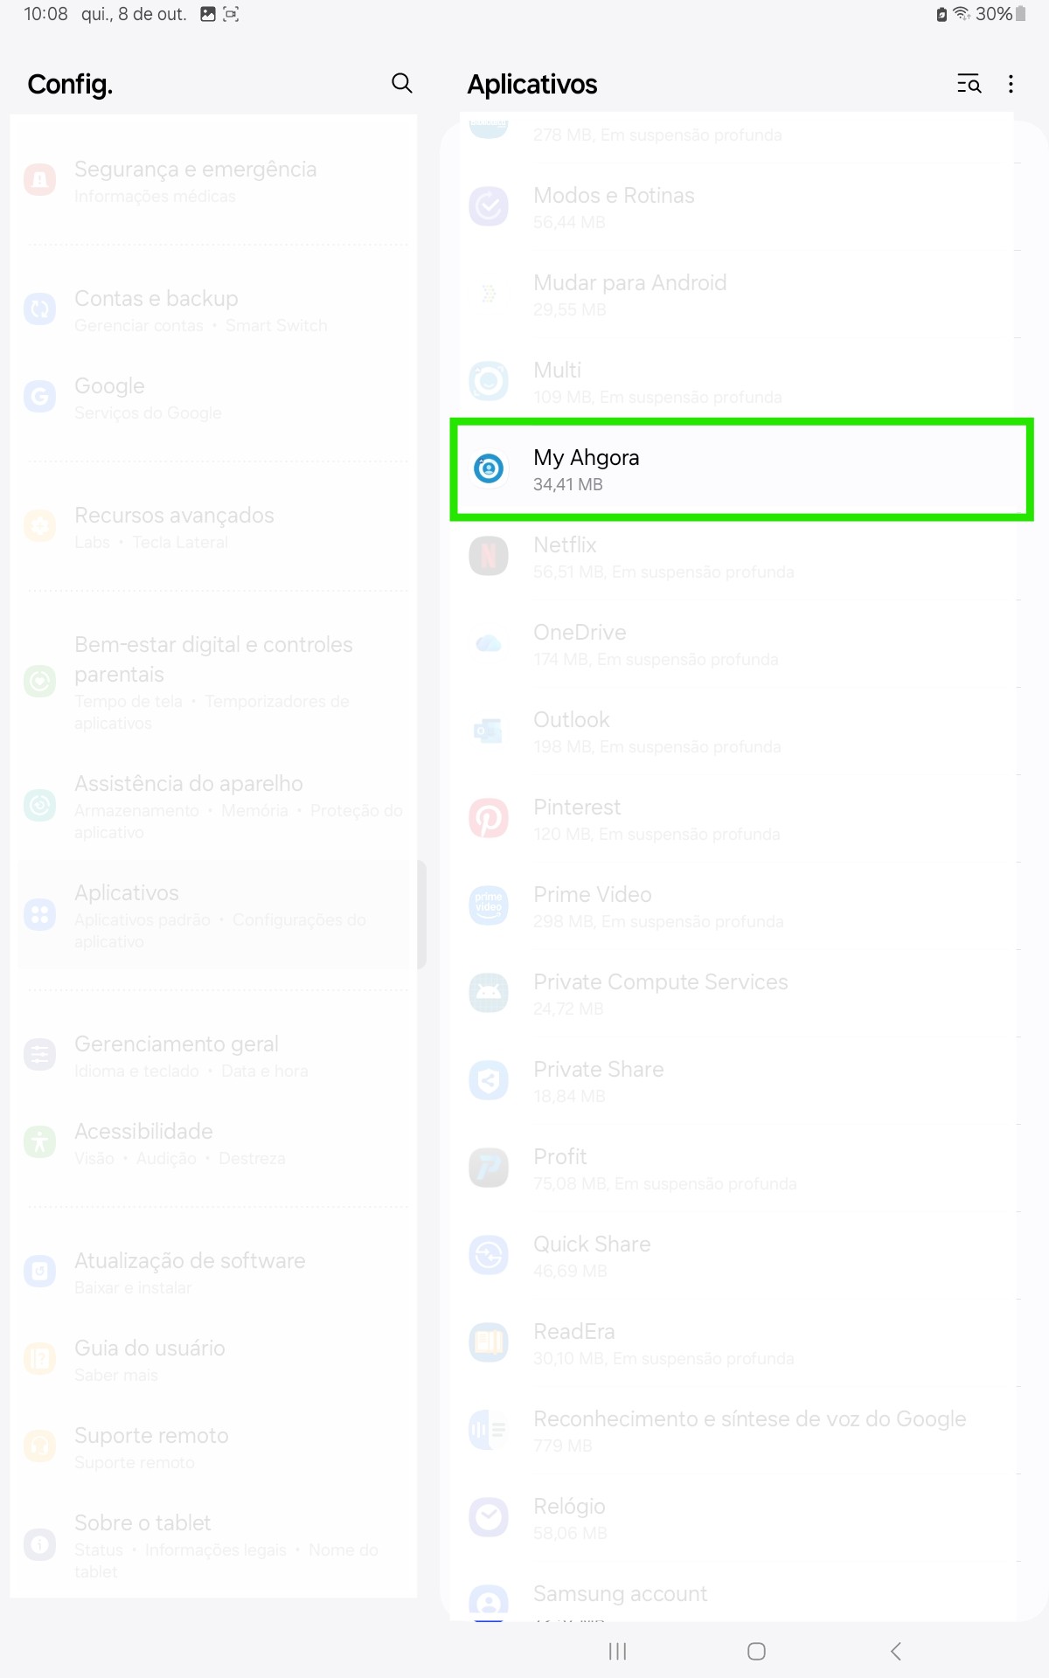This screenshot has height=1678, width=1049.
Task: Tap the Pinterest app icon
Action: tap(489, 818)
